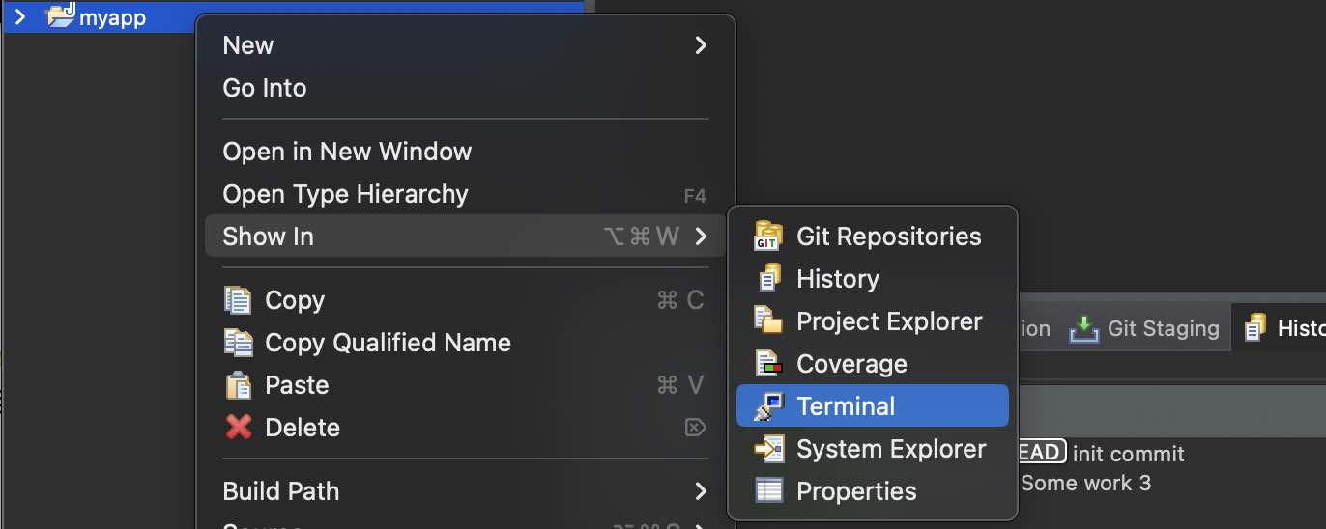The image size is (1326, 529).
Task: Expand the Build Path submenu arrow
Action: coord(701,491)
